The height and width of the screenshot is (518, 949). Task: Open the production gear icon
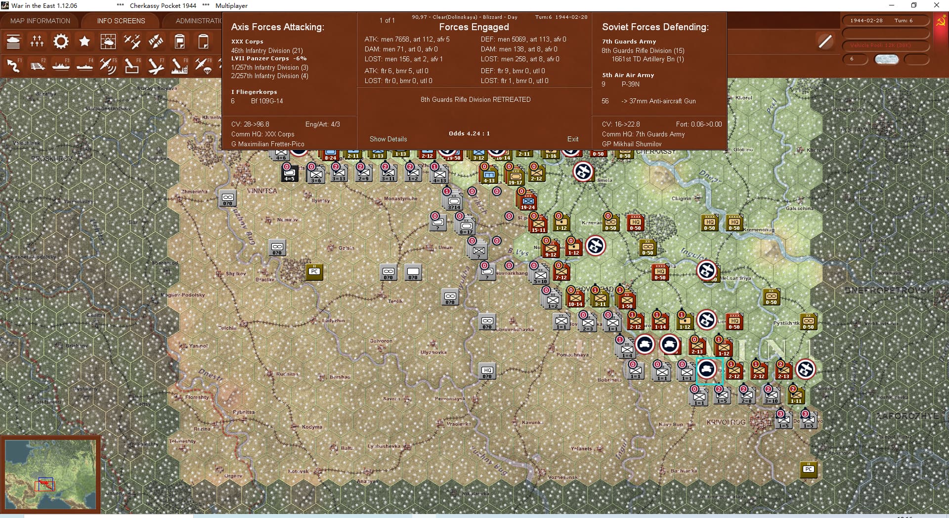[x=61, y=42]
